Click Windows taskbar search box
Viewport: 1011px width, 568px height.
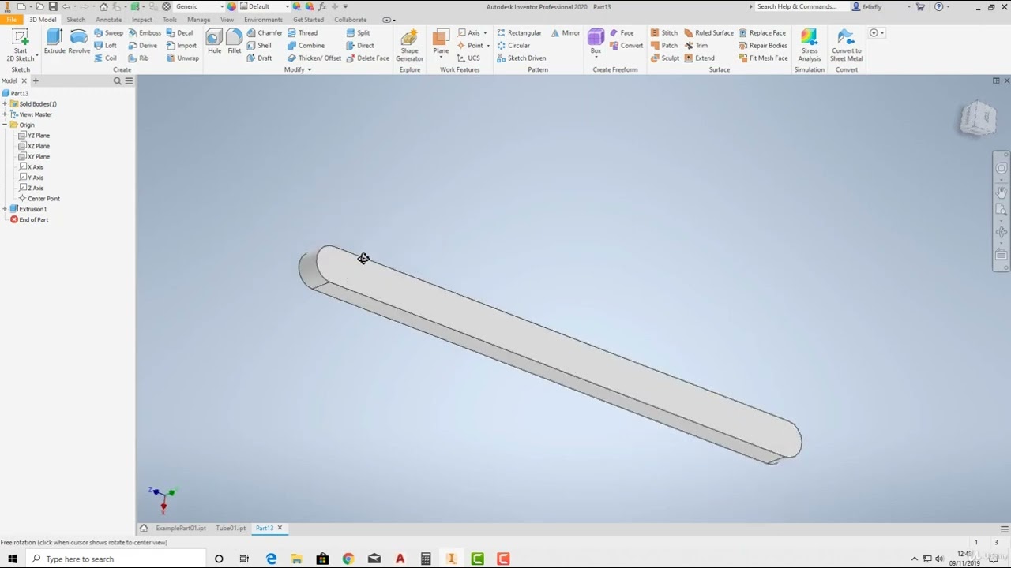(118, 559)
